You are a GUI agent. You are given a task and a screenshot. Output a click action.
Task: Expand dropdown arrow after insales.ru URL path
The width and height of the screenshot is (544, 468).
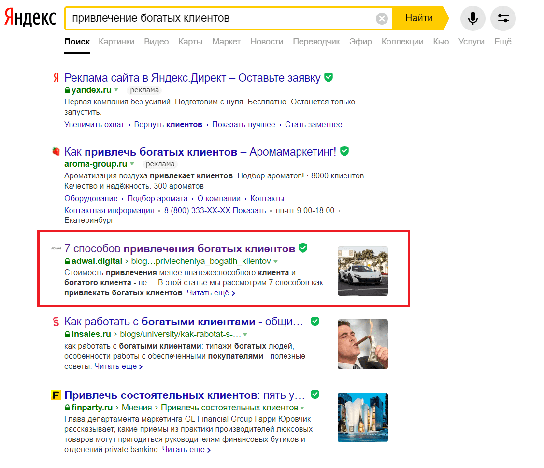pos(245,335)
